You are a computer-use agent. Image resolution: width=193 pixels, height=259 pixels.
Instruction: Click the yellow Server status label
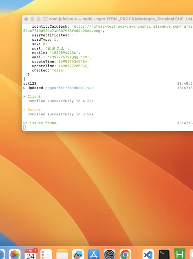(x=34, y=110)
